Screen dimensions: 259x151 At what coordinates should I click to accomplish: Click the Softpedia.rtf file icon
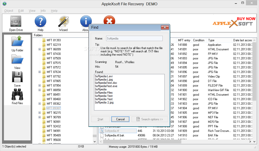(102, 131)
